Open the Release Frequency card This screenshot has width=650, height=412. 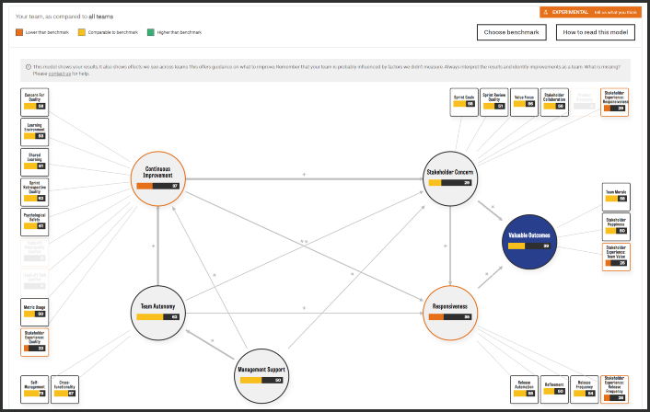(585, 389)
